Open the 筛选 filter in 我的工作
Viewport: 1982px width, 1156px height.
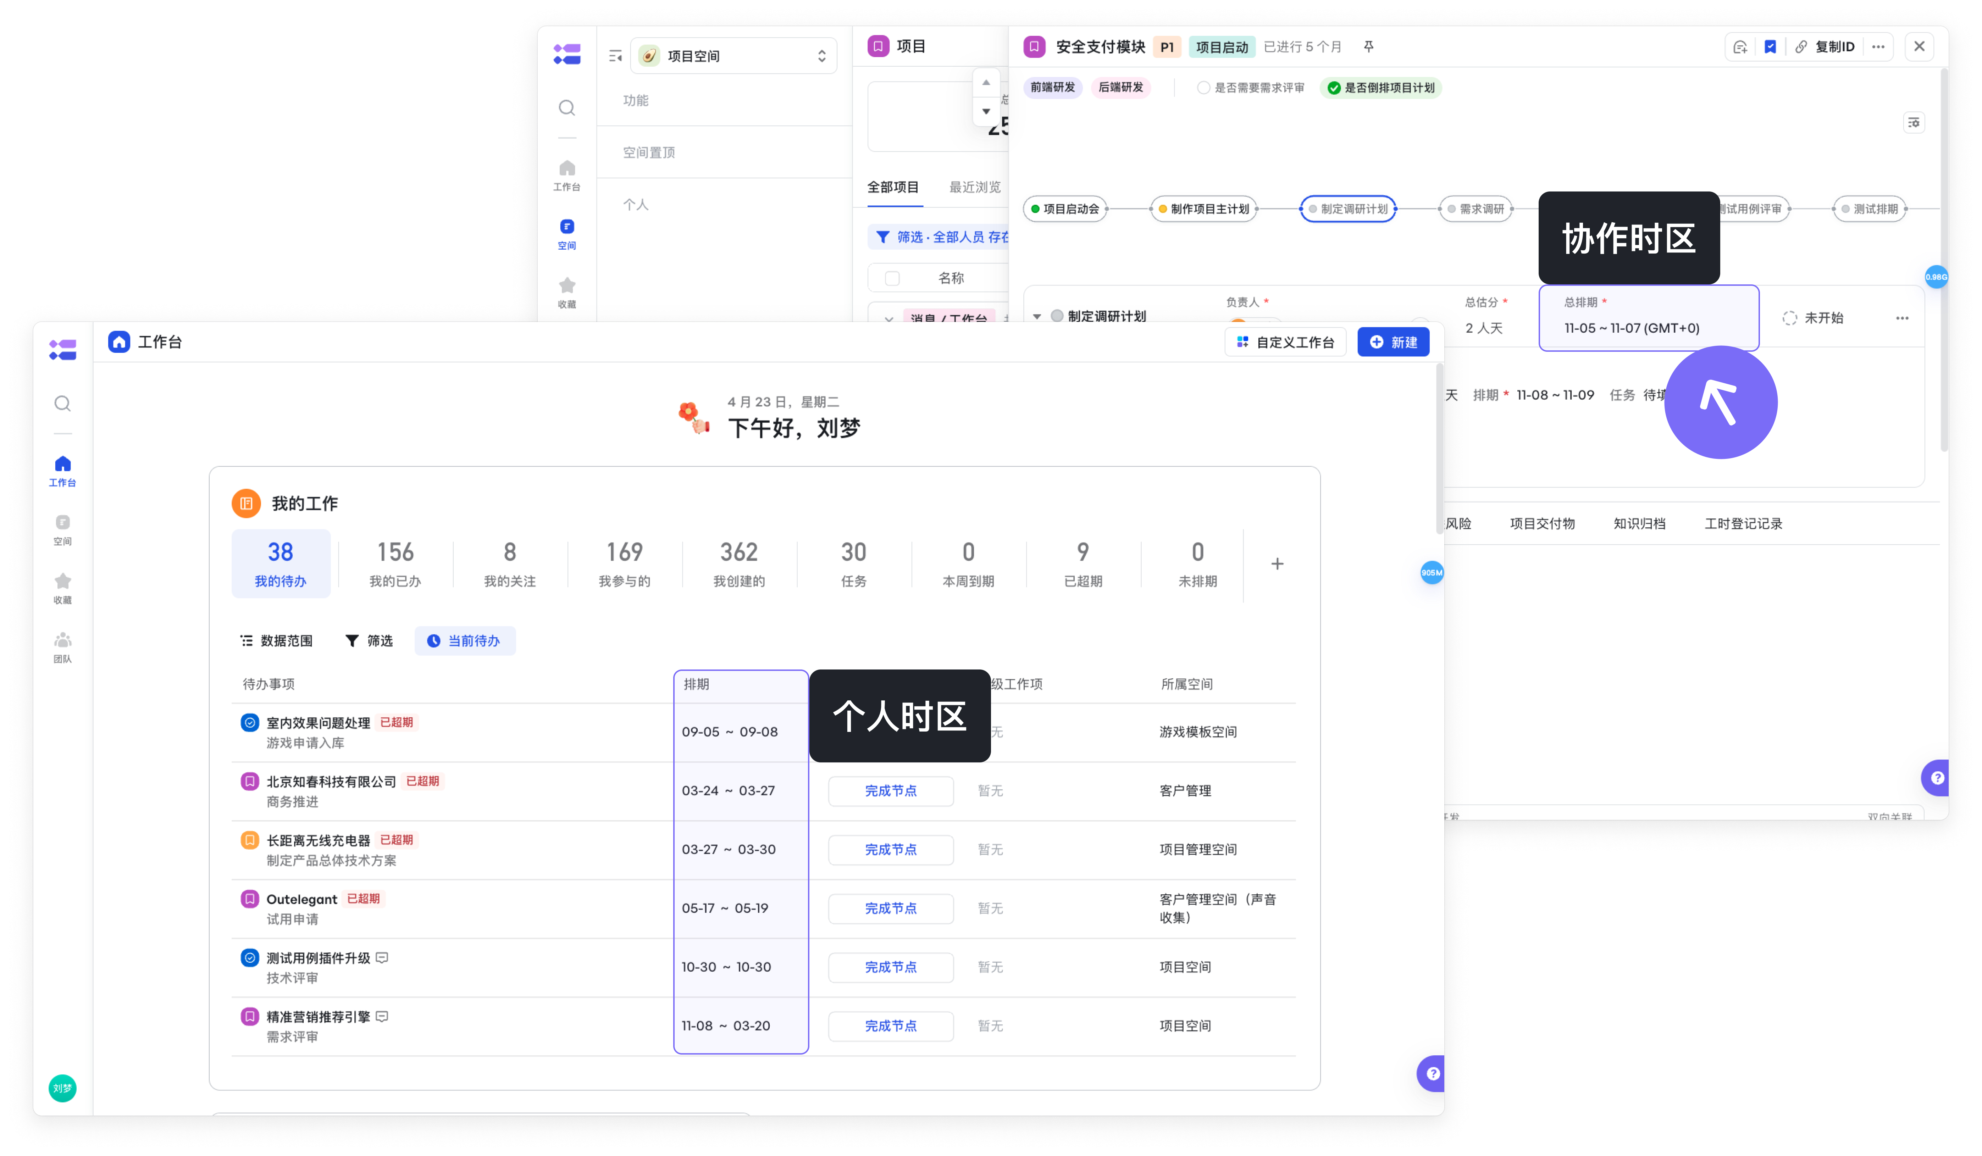coord(369,641)
